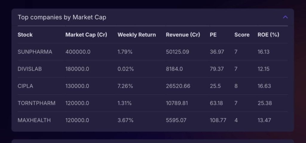This screenshot has width=306, height=143.
Task: Click the Revenue (Cr) column header
Action: (183, 35)
